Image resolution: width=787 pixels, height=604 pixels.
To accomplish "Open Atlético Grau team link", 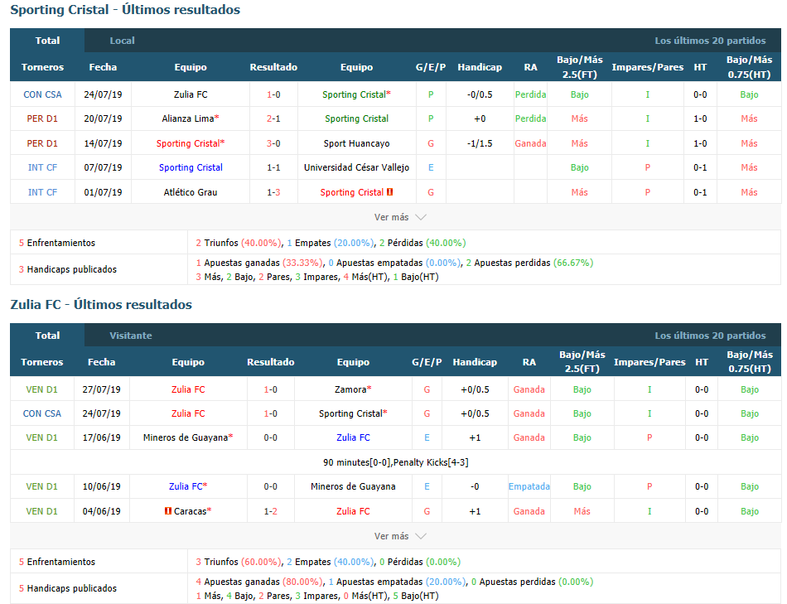I will pyautogui.click(x=191, y=191).
